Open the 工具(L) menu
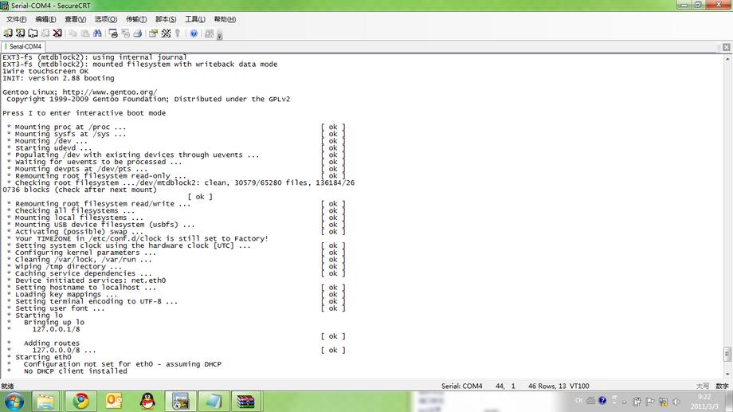Screen dimensions: 733x412 coord(195,19)
